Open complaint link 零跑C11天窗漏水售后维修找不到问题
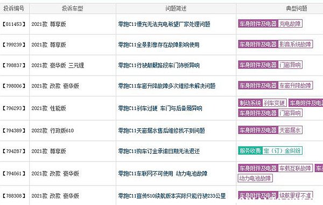This screenshot has width=323, height=205. click(161, 131)
